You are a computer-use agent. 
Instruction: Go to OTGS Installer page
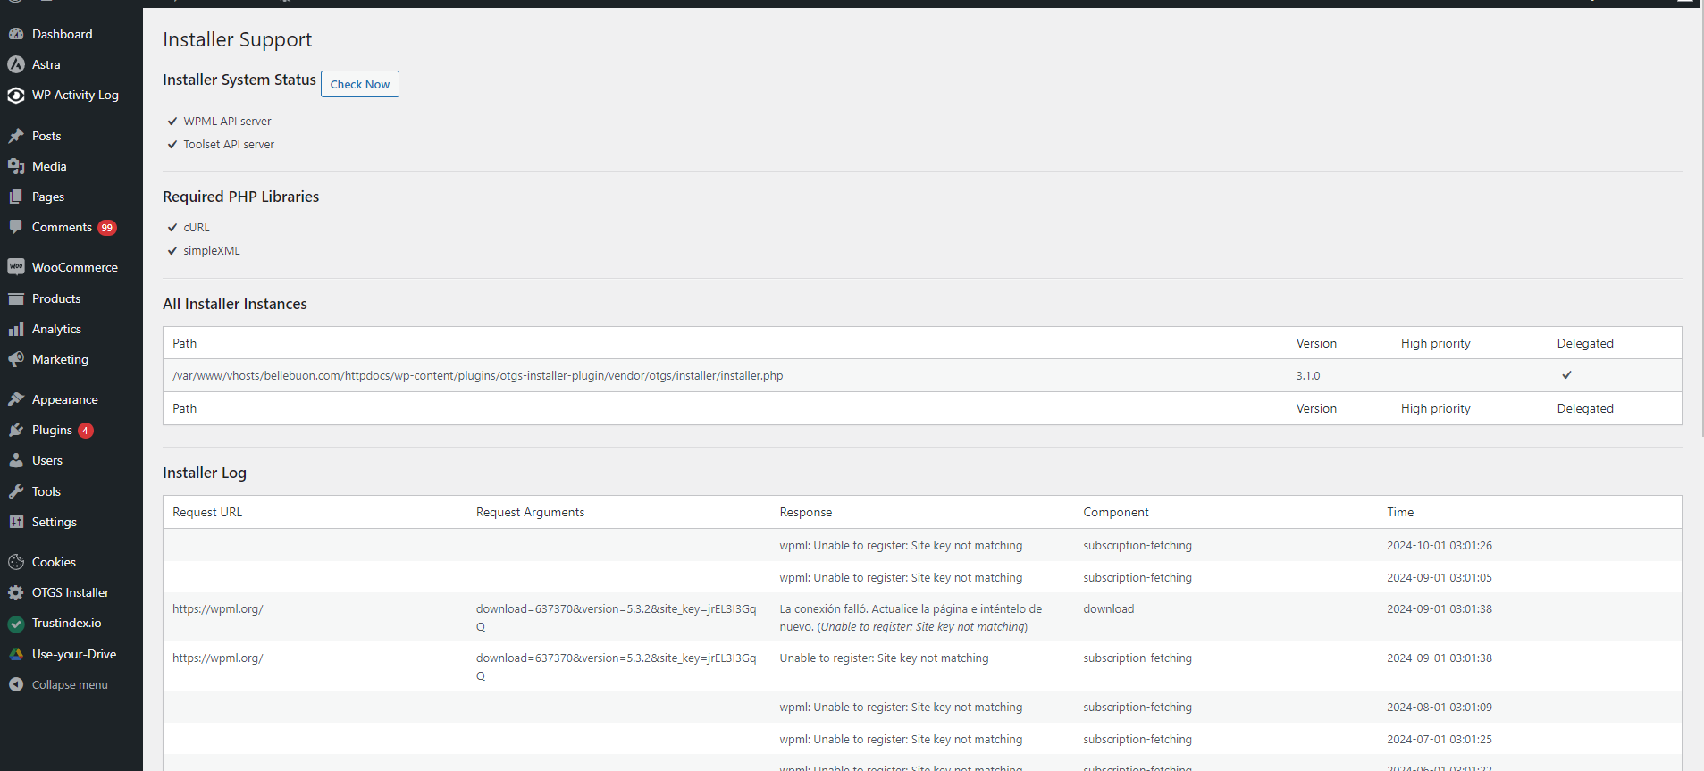click(70, 592)
